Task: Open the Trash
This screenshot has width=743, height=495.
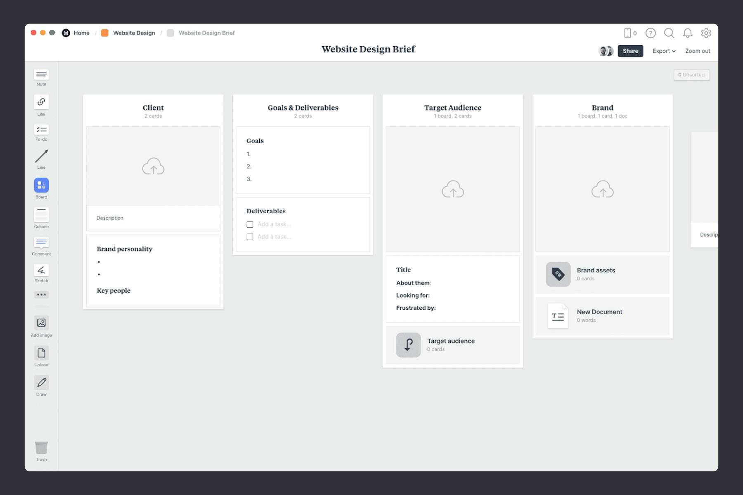Action: coord(41,448)
